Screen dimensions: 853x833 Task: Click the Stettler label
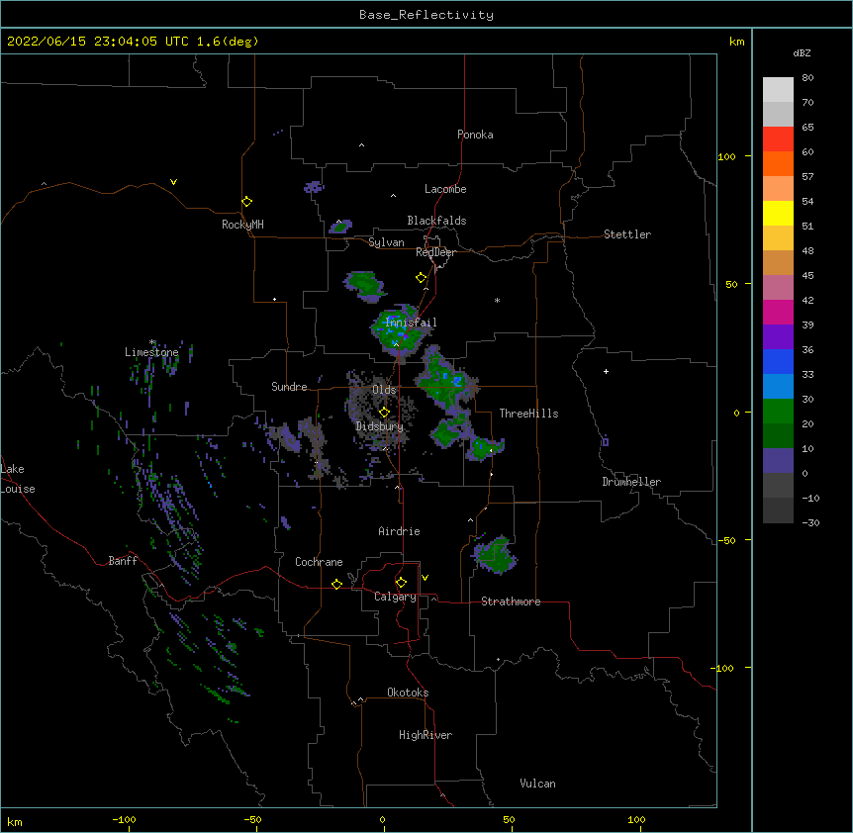[x=627, y=234]
